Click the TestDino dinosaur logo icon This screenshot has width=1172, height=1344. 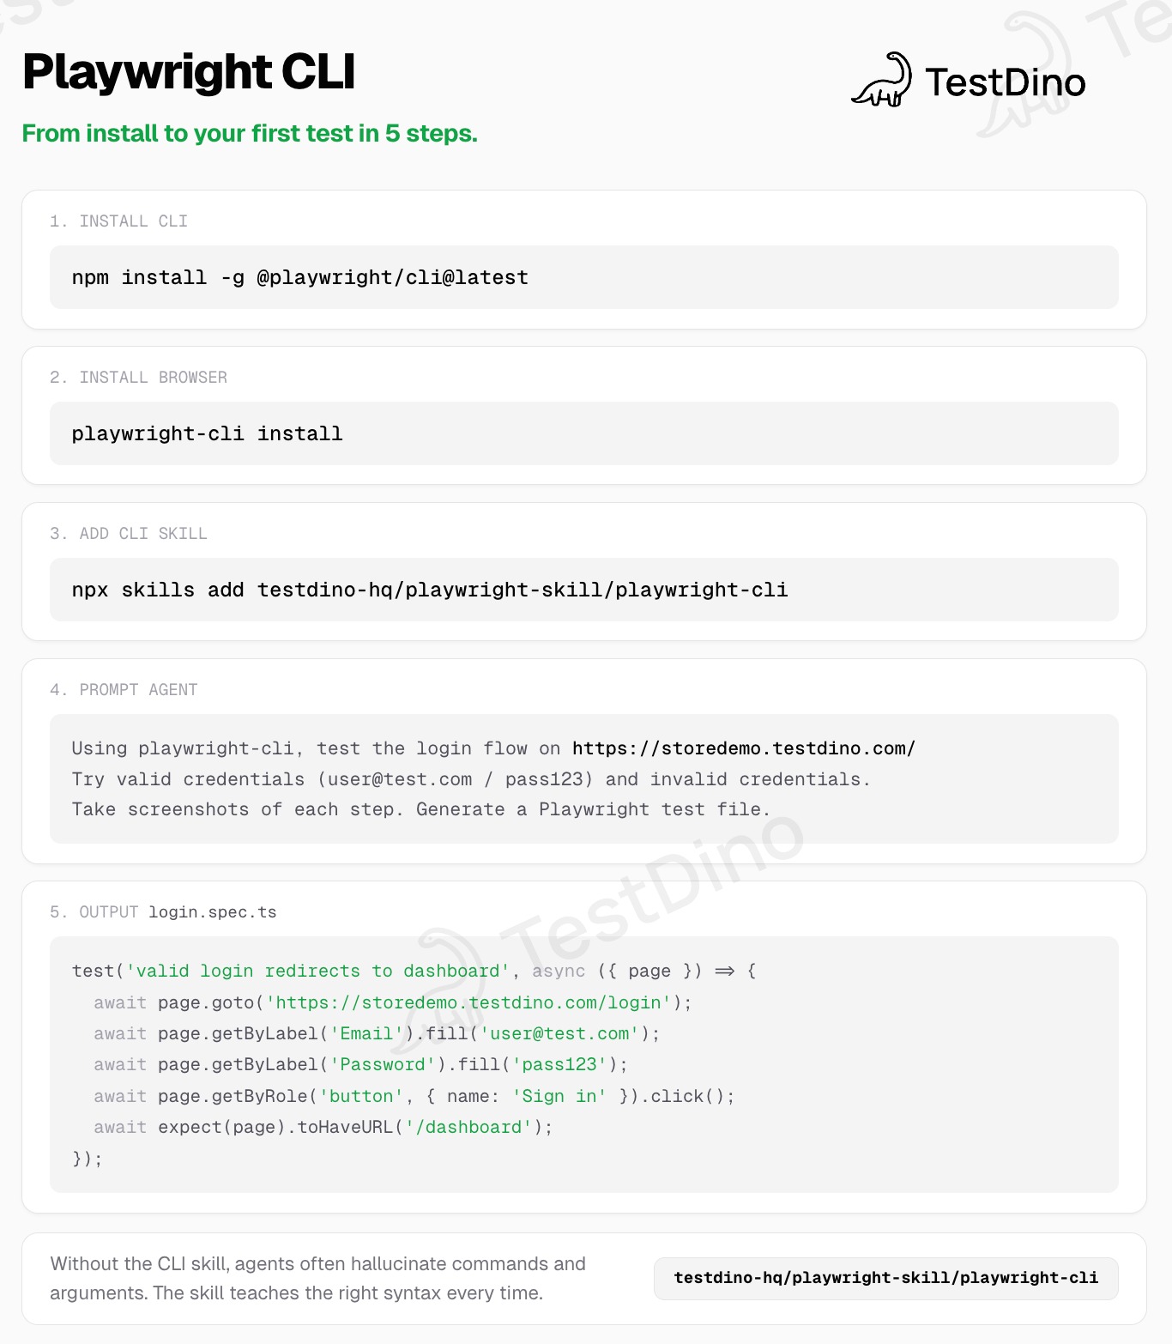(882, 80)
